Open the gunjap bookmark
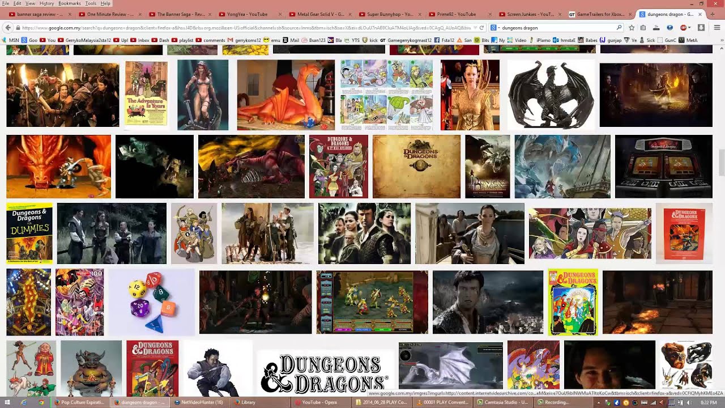725x408 pixels. [x=611, y=40]
